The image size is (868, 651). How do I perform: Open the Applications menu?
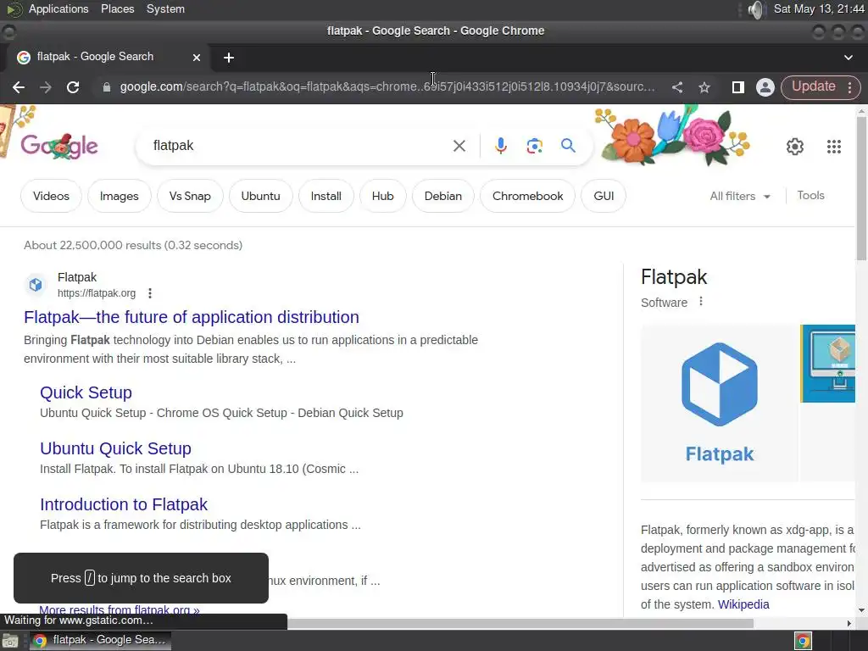pos(58,8)
